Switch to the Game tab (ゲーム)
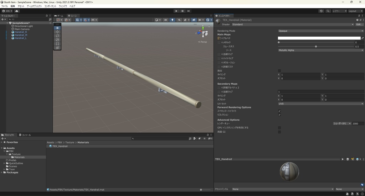Screen dimensions: 365x196 (x=59, y=16)
